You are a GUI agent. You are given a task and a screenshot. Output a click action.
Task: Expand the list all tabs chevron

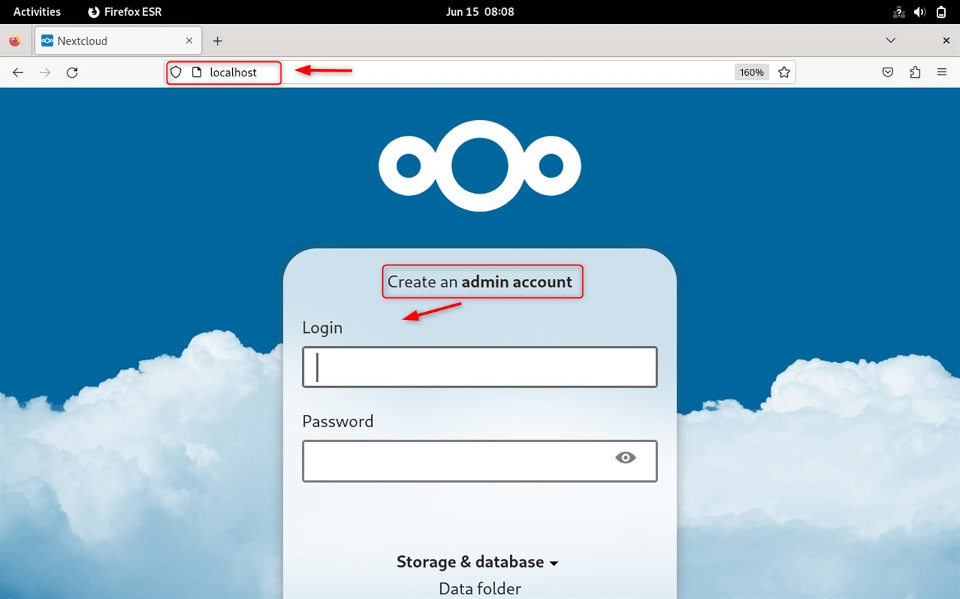point(890,41)
